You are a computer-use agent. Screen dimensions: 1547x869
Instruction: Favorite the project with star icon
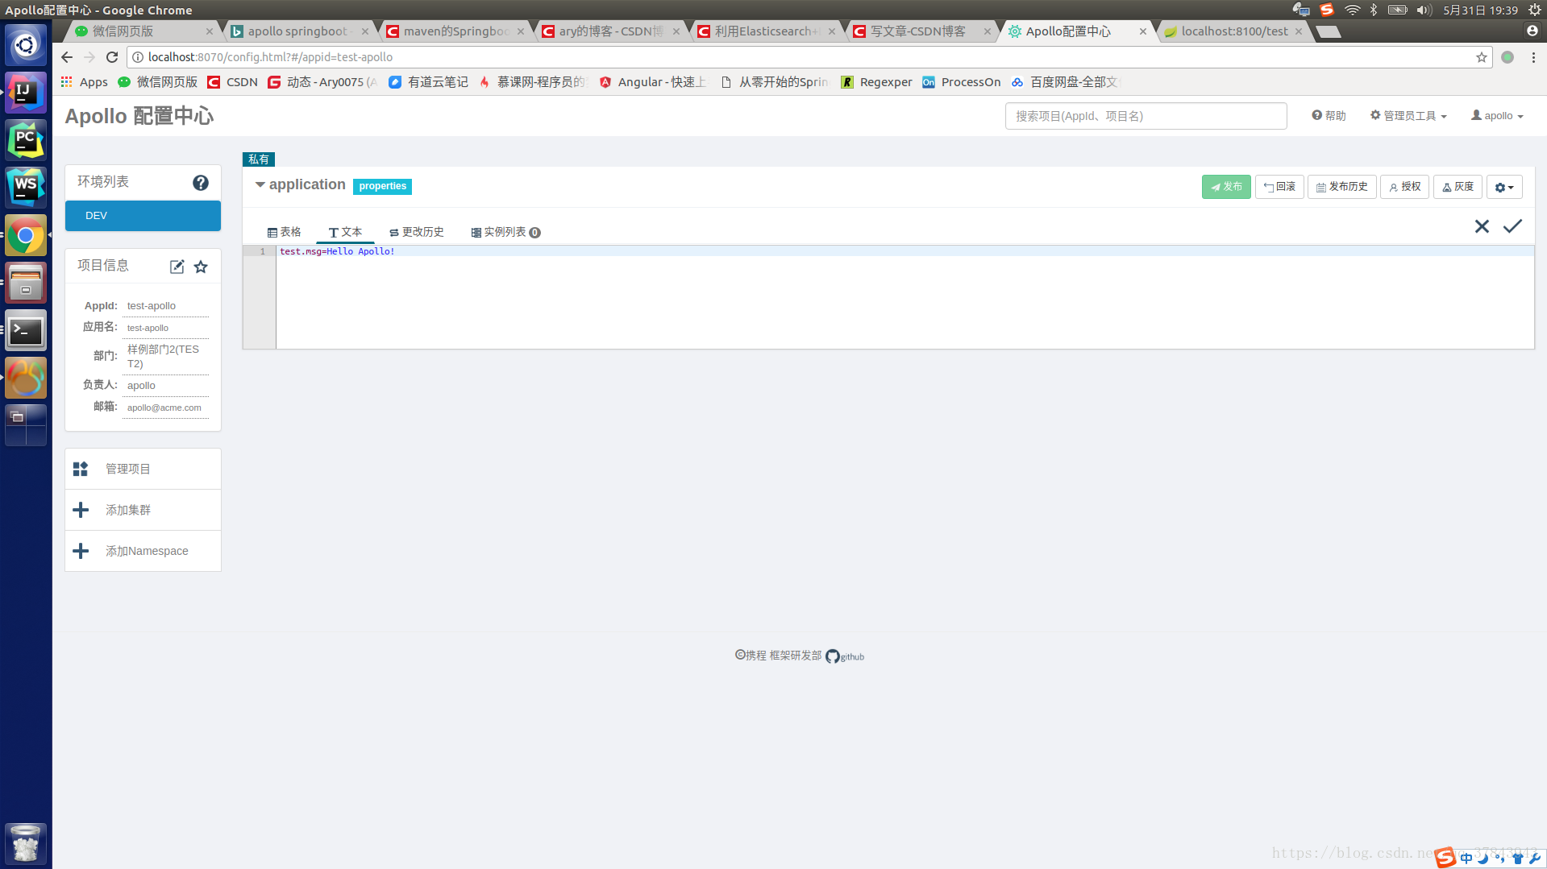click(201, 267)
